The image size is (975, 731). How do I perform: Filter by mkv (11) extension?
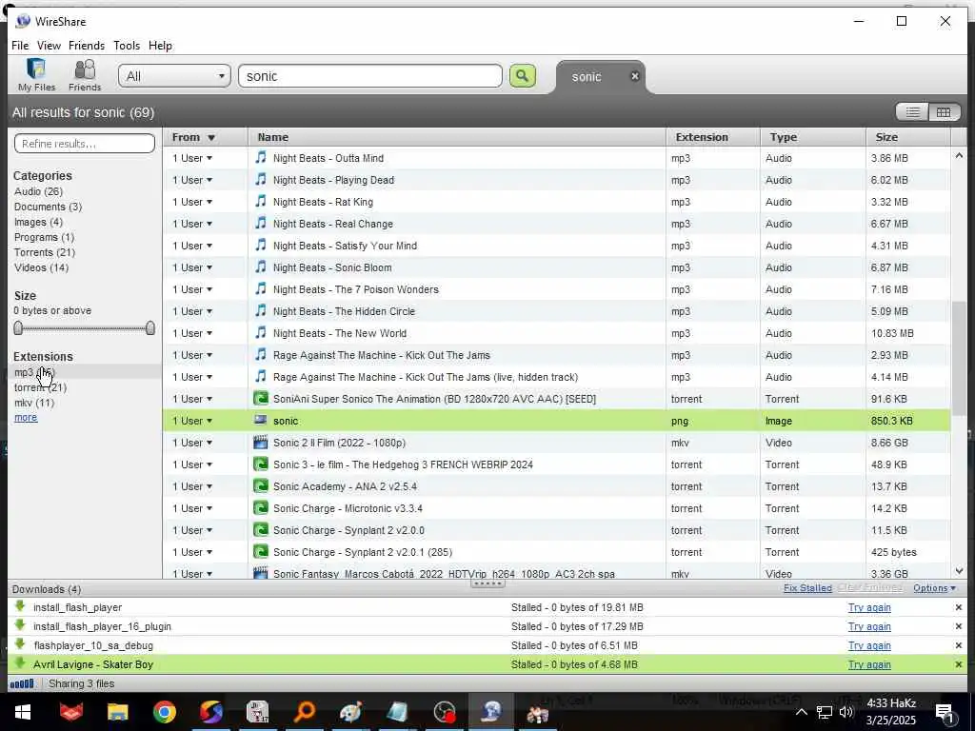(x=34, y=403)
